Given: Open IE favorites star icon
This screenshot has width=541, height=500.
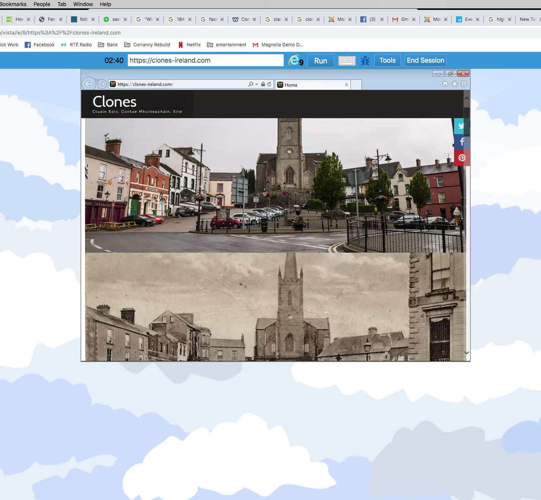Looking at the screenshot, I should (454, 84).
